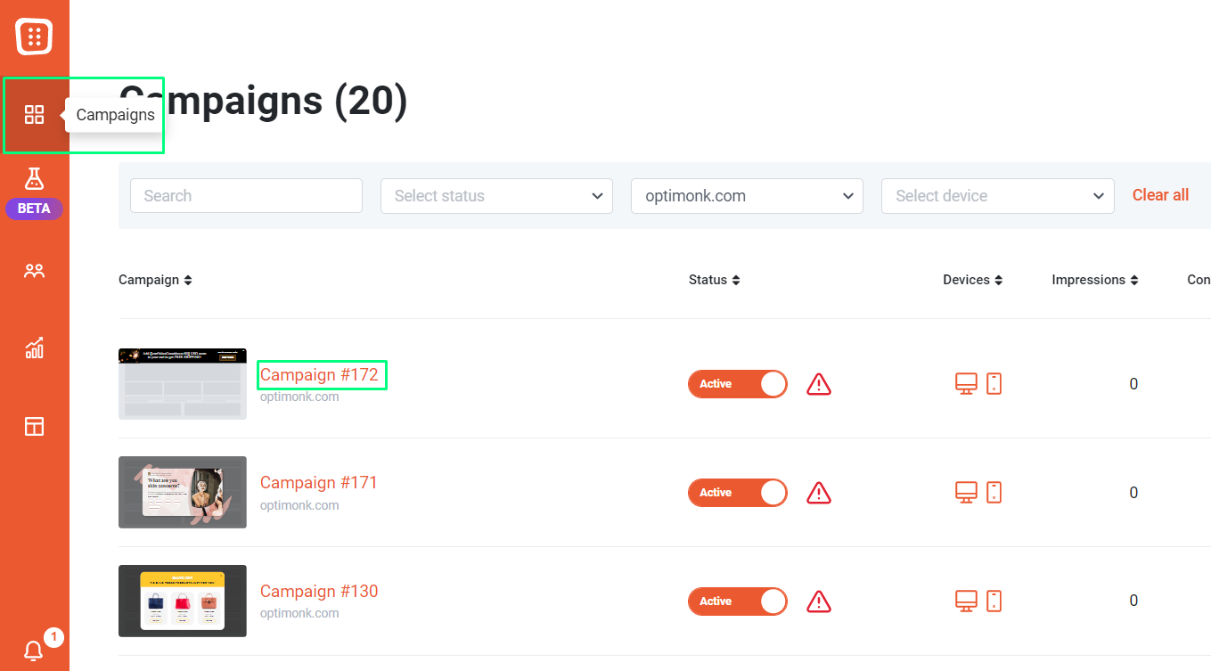The height and width of the screenshot is (671, 1211).
Task: Toggle Active switch for Campaign #172
Action: click(738, 384)
